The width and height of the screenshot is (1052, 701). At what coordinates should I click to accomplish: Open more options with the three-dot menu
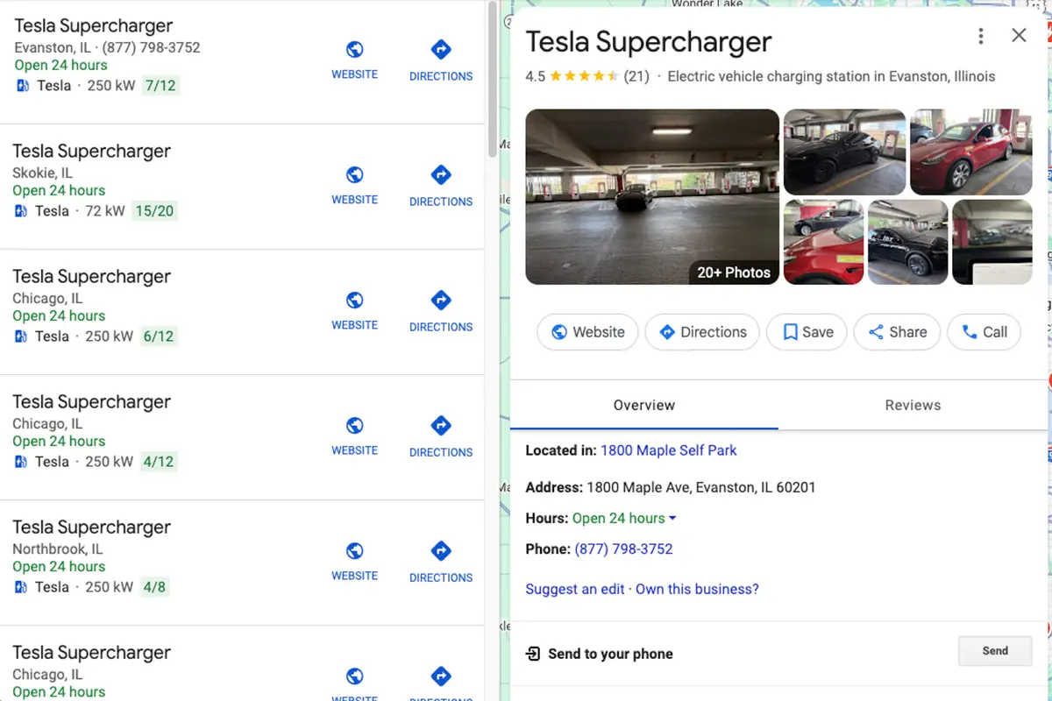click(980, 35)
